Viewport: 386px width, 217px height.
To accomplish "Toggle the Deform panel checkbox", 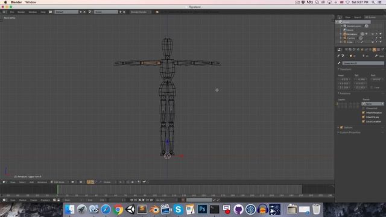I will pyautogui.click(x=341, y=127).
